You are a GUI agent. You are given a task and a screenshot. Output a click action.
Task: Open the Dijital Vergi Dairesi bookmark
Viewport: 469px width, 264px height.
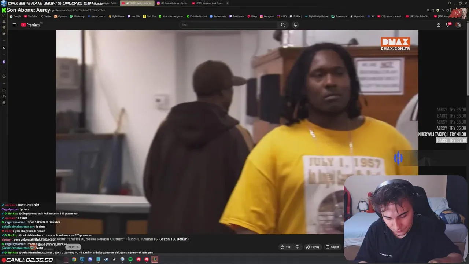click(317, 16)
